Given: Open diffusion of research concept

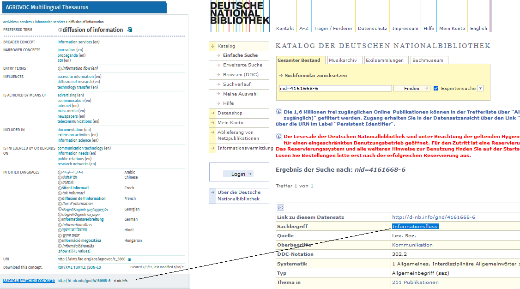Looking at the screenshot, I should (x=75, y=82).
